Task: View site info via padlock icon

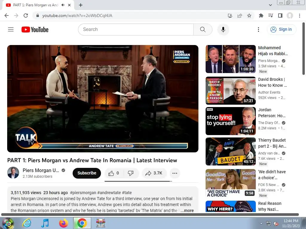Action: 38,16
